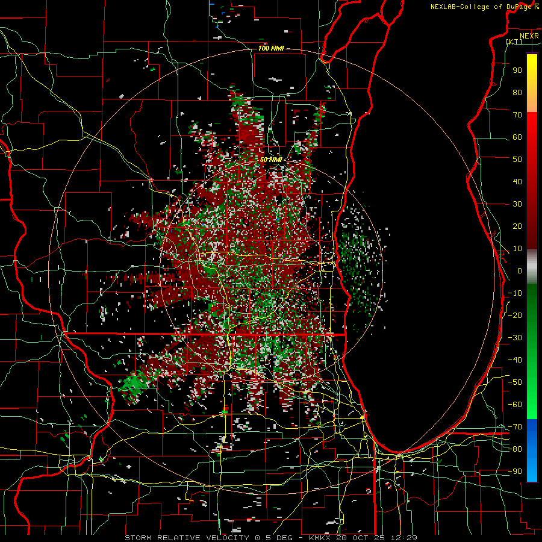Click the -60 value on velocity scale
Image resolution: width=542 pixels, height=542 pixels.
(515, 405)
